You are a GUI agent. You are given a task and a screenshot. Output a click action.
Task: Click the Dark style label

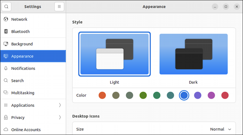coord(193,82)
